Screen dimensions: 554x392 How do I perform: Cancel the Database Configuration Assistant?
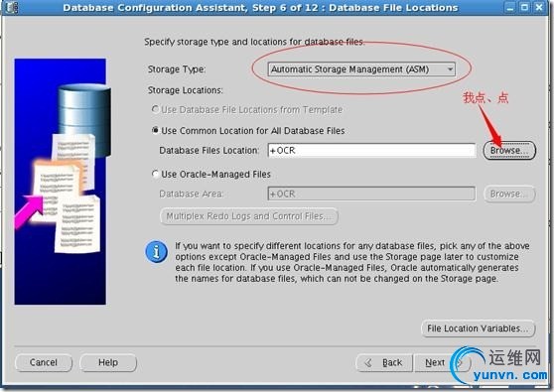(44, 362)
